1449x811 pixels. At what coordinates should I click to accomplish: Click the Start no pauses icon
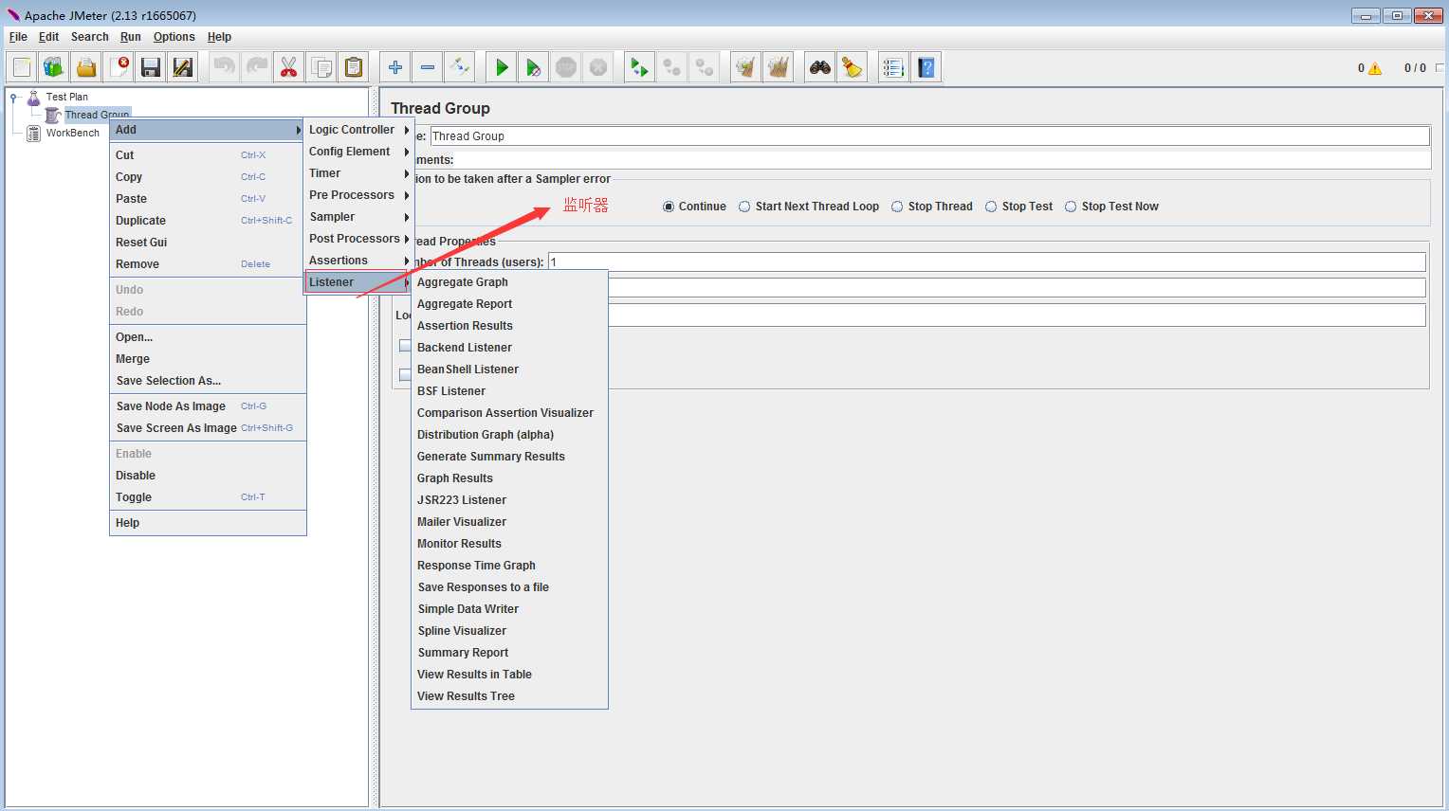tap(534, 67)
